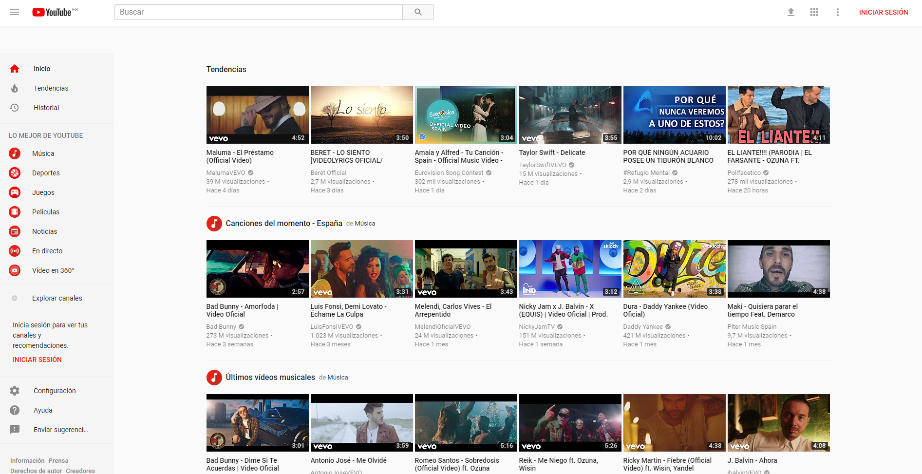Play Romeo Santos Sobredosis thumbnail
This screenshot has width=922, height=474.
466,423
